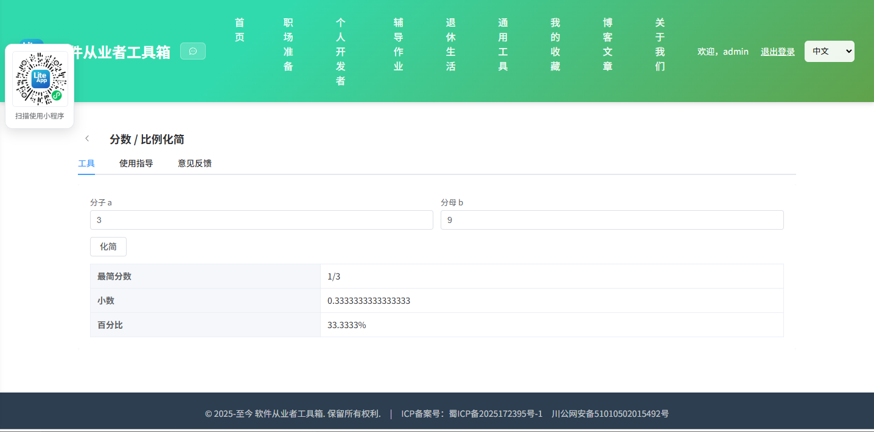Click the back arrow next to 分数 / 比例化简
This screenshot has width=874, height=432.
87,139
